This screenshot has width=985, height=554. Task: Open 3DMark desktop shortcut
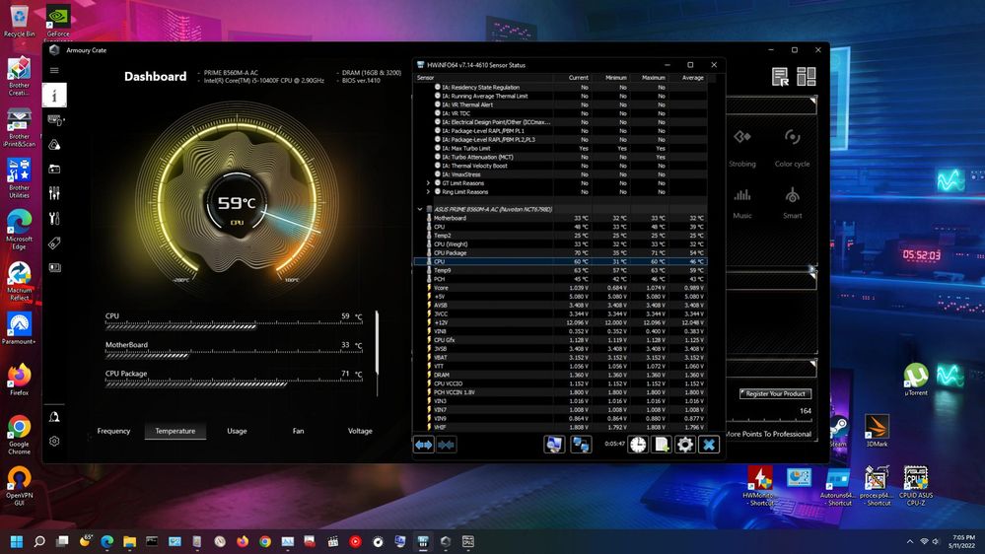(877, 430)
